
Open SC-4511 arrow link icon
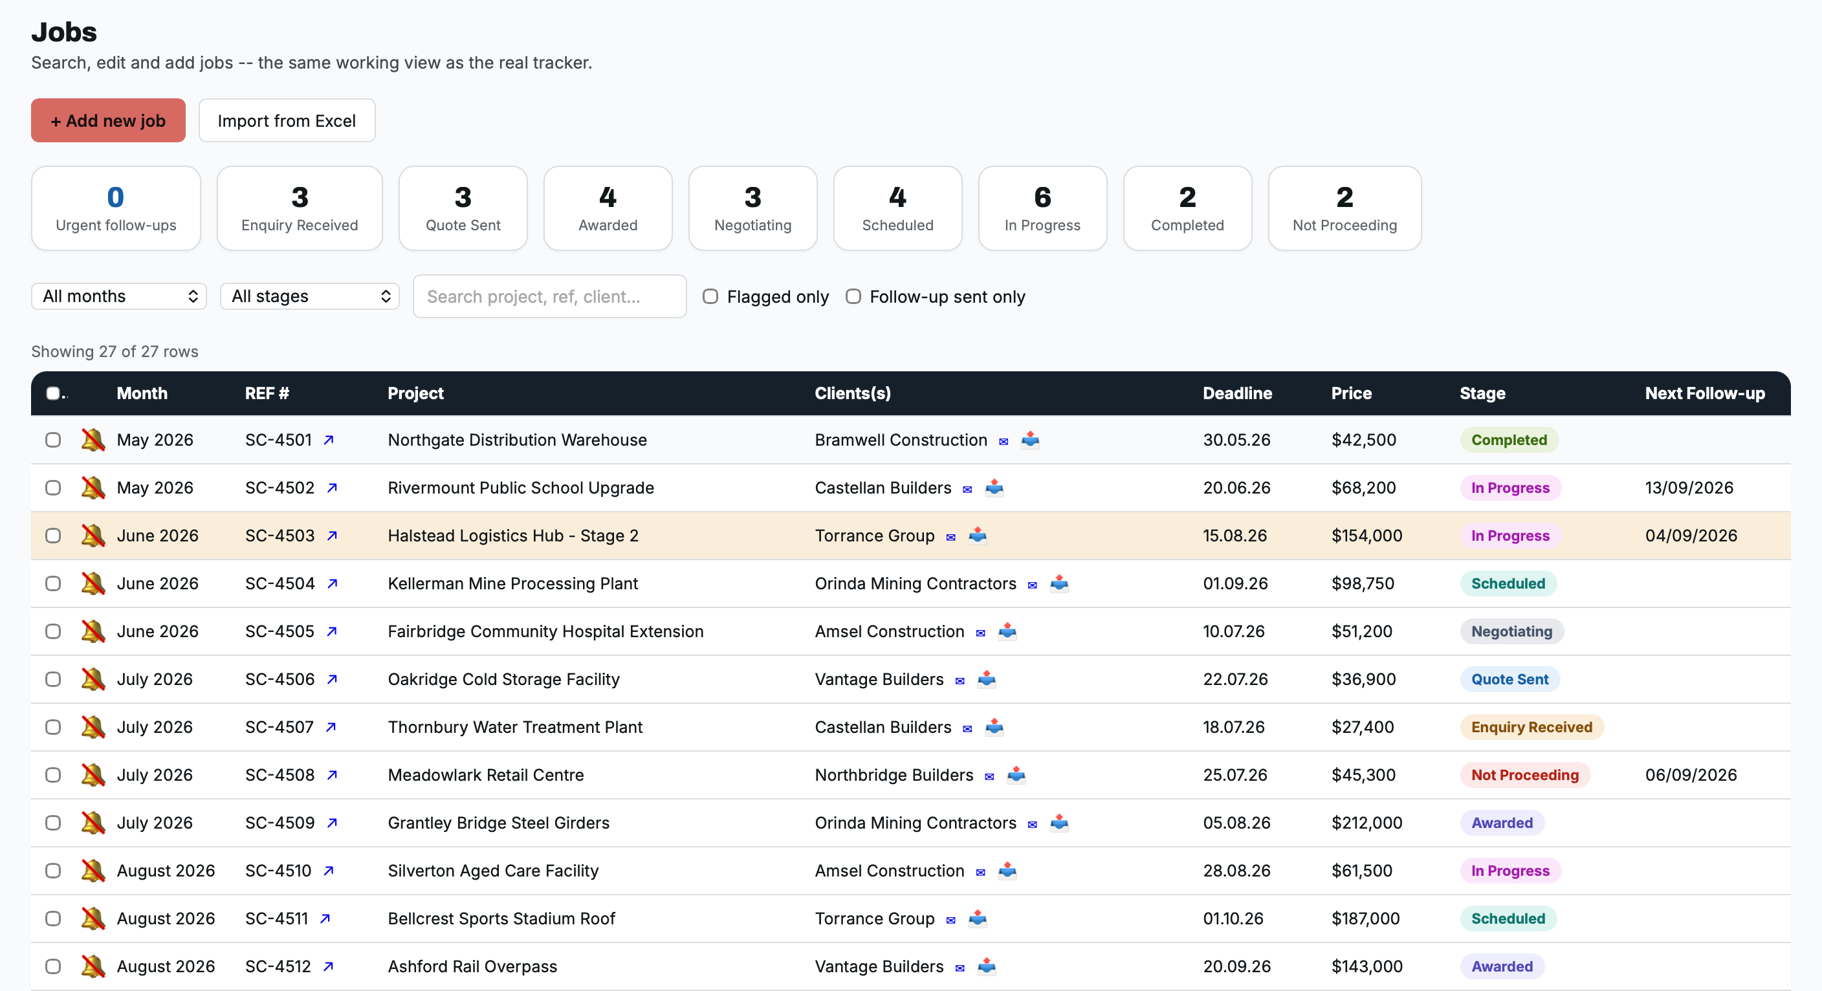click(x=325, y=919)
